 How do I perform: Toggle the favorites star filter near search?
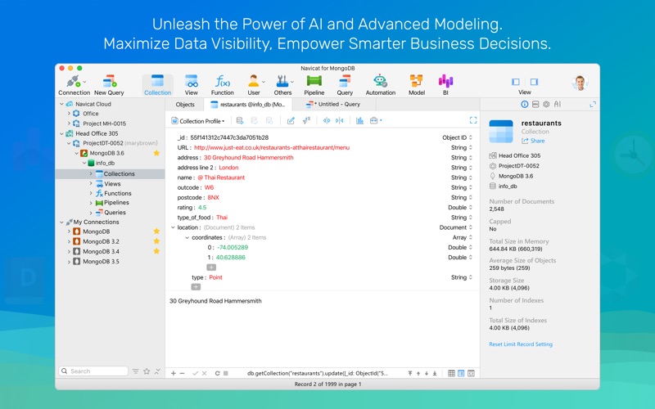pos(147,371)
